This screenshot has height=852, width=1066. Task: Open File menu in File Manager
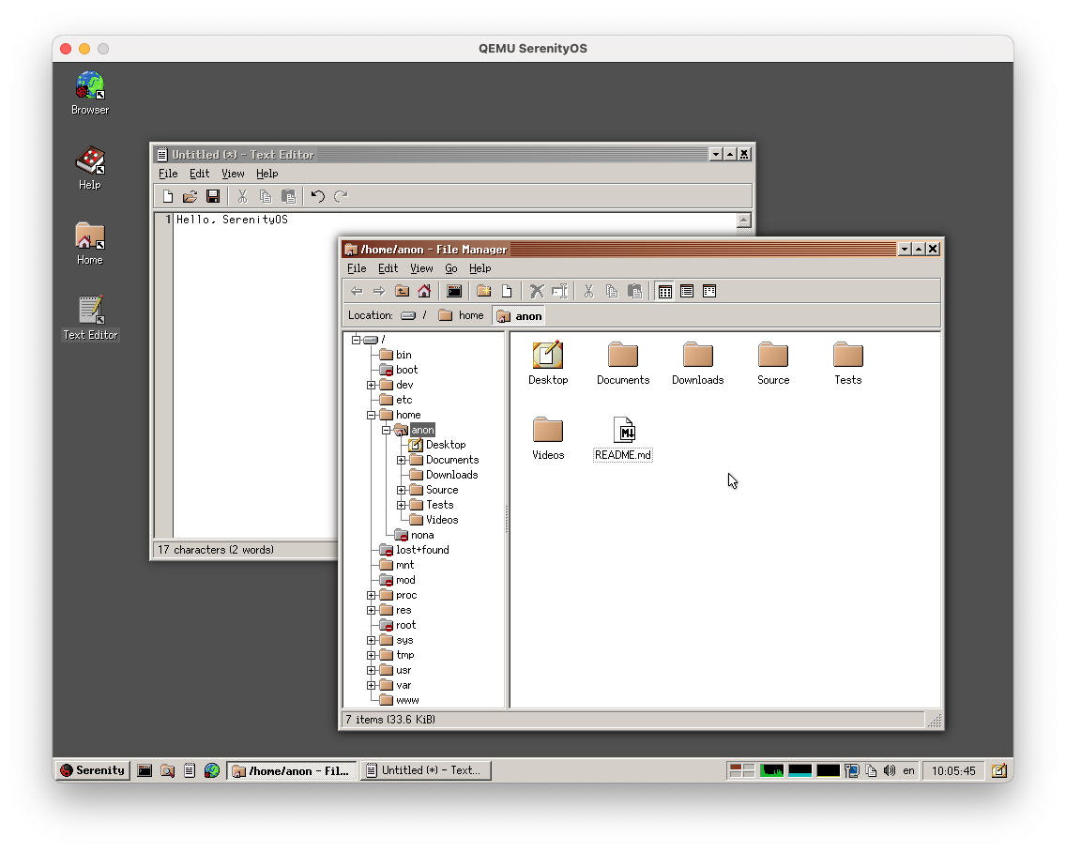357,268
